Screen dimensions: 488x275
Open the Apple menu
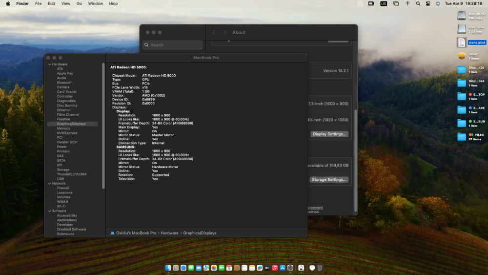click(8, 3)
